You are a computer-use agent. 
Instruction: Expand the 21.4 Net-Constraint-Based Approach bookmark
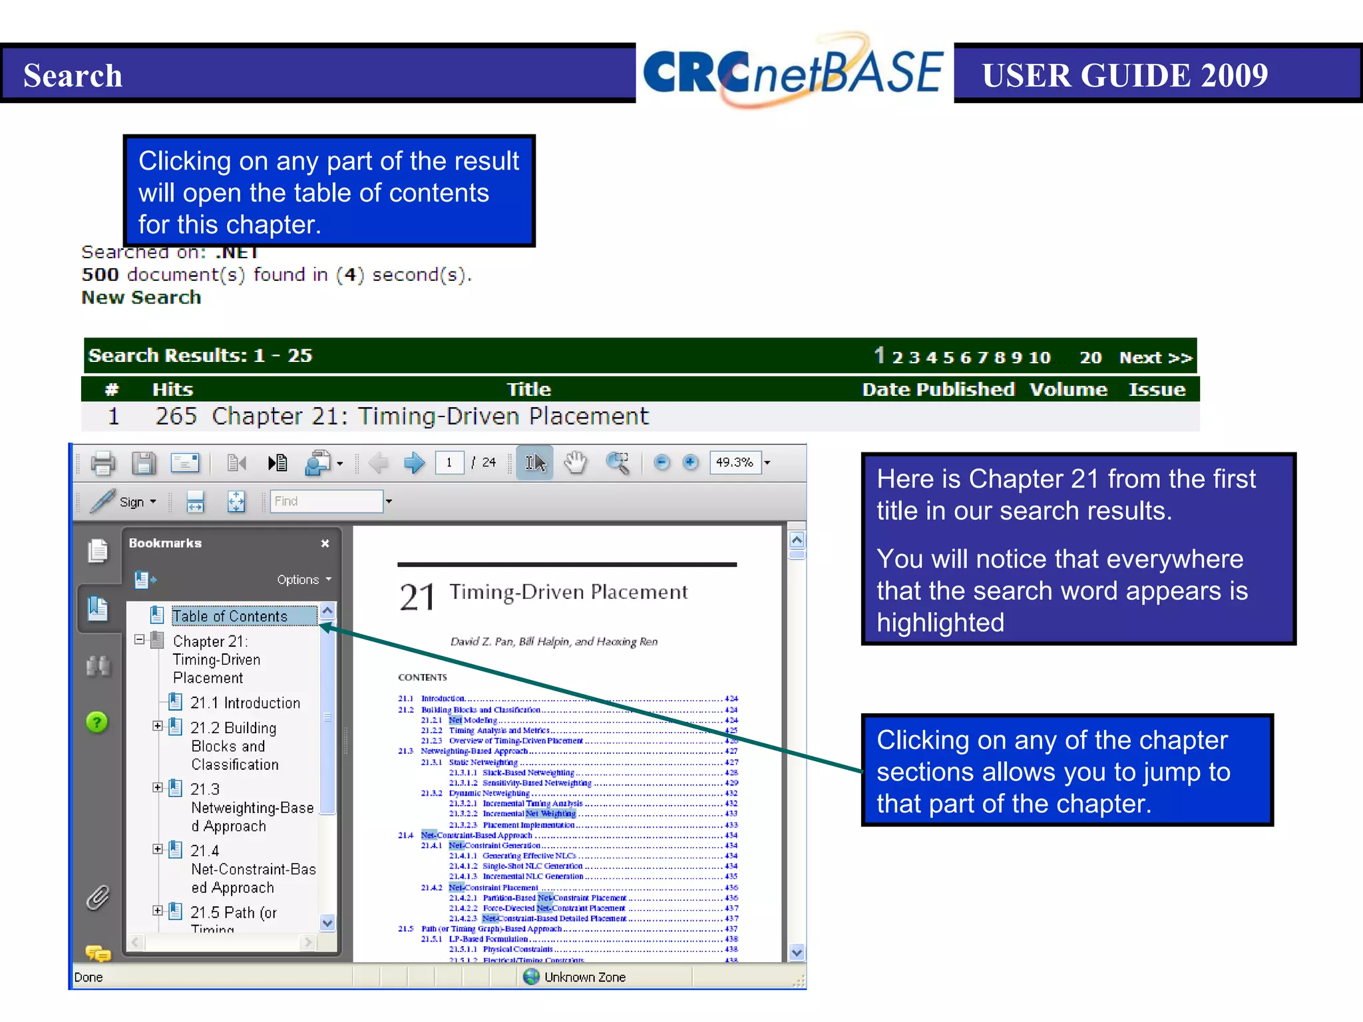click(x=158, y=849)
